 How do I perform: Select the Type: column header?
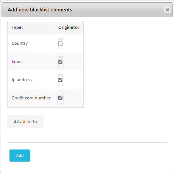tap(17, 27)
